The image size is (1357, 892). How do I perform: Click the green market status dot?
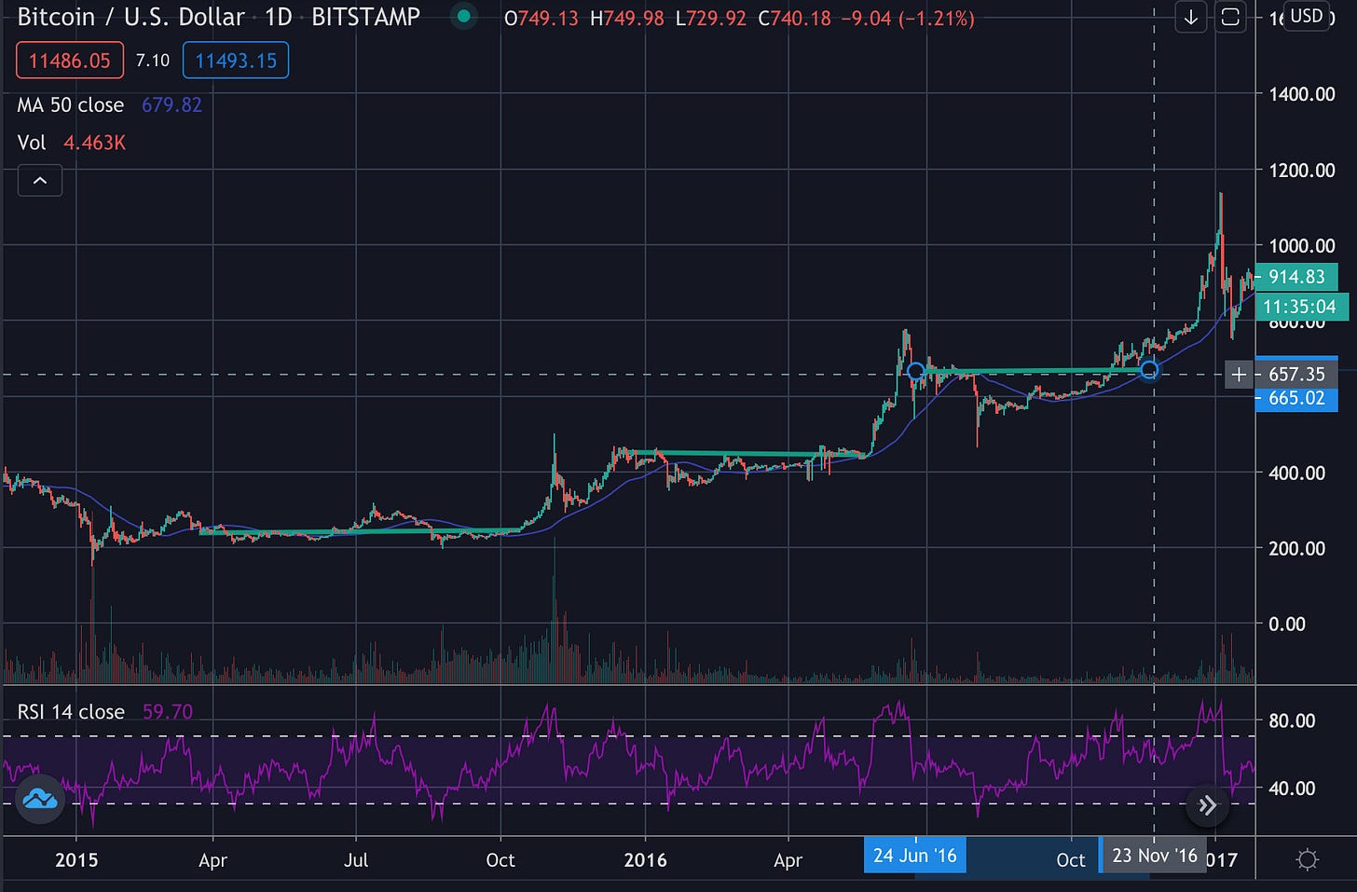(x=463, y=17)
